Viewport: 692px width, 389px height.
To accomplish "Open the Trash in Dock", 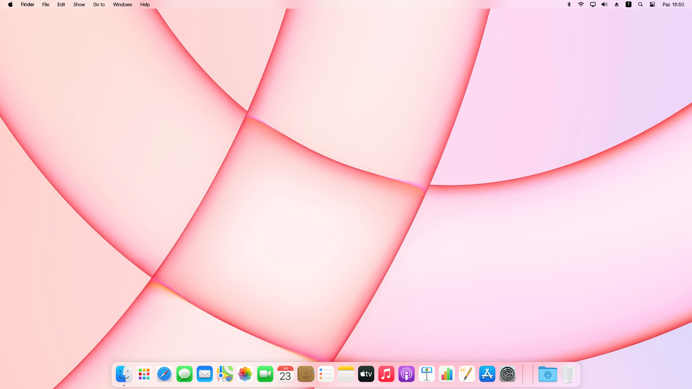I will (568, 374).
